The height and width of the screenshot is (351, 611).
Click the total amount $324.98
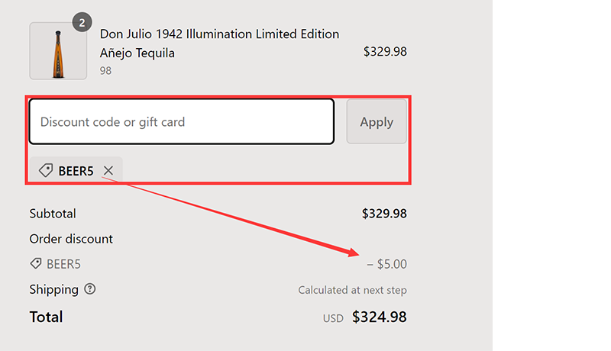(x=380, y=317)
